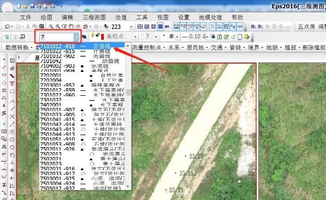
Task: Click dropdown list scroll down arrow
Action: coord(128,187)
